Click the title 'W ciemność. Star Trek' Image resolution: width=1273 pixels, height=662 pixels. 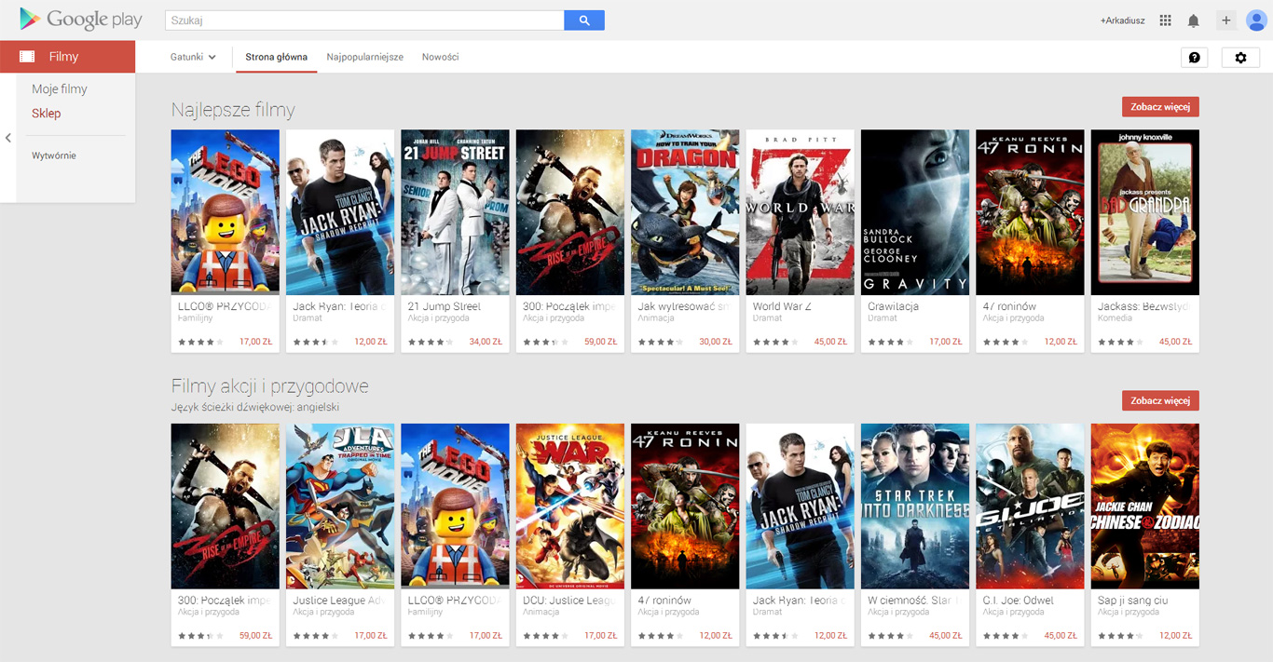pyautogui.click(x=915, y=601)
